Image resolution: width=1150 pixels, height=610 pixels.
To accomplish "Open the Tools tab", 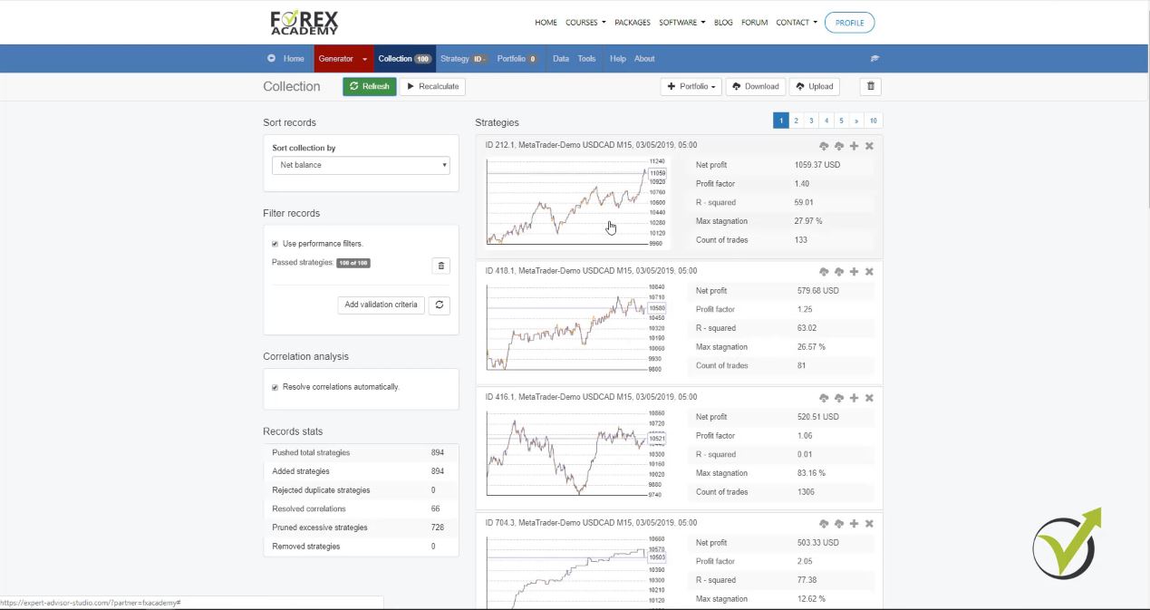I will coord(587,59).
